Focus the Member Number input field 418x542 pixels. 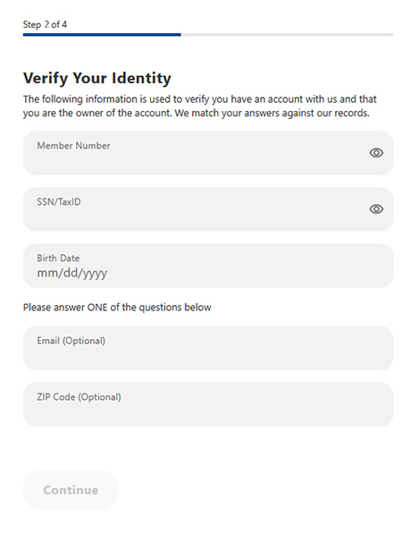208,153
